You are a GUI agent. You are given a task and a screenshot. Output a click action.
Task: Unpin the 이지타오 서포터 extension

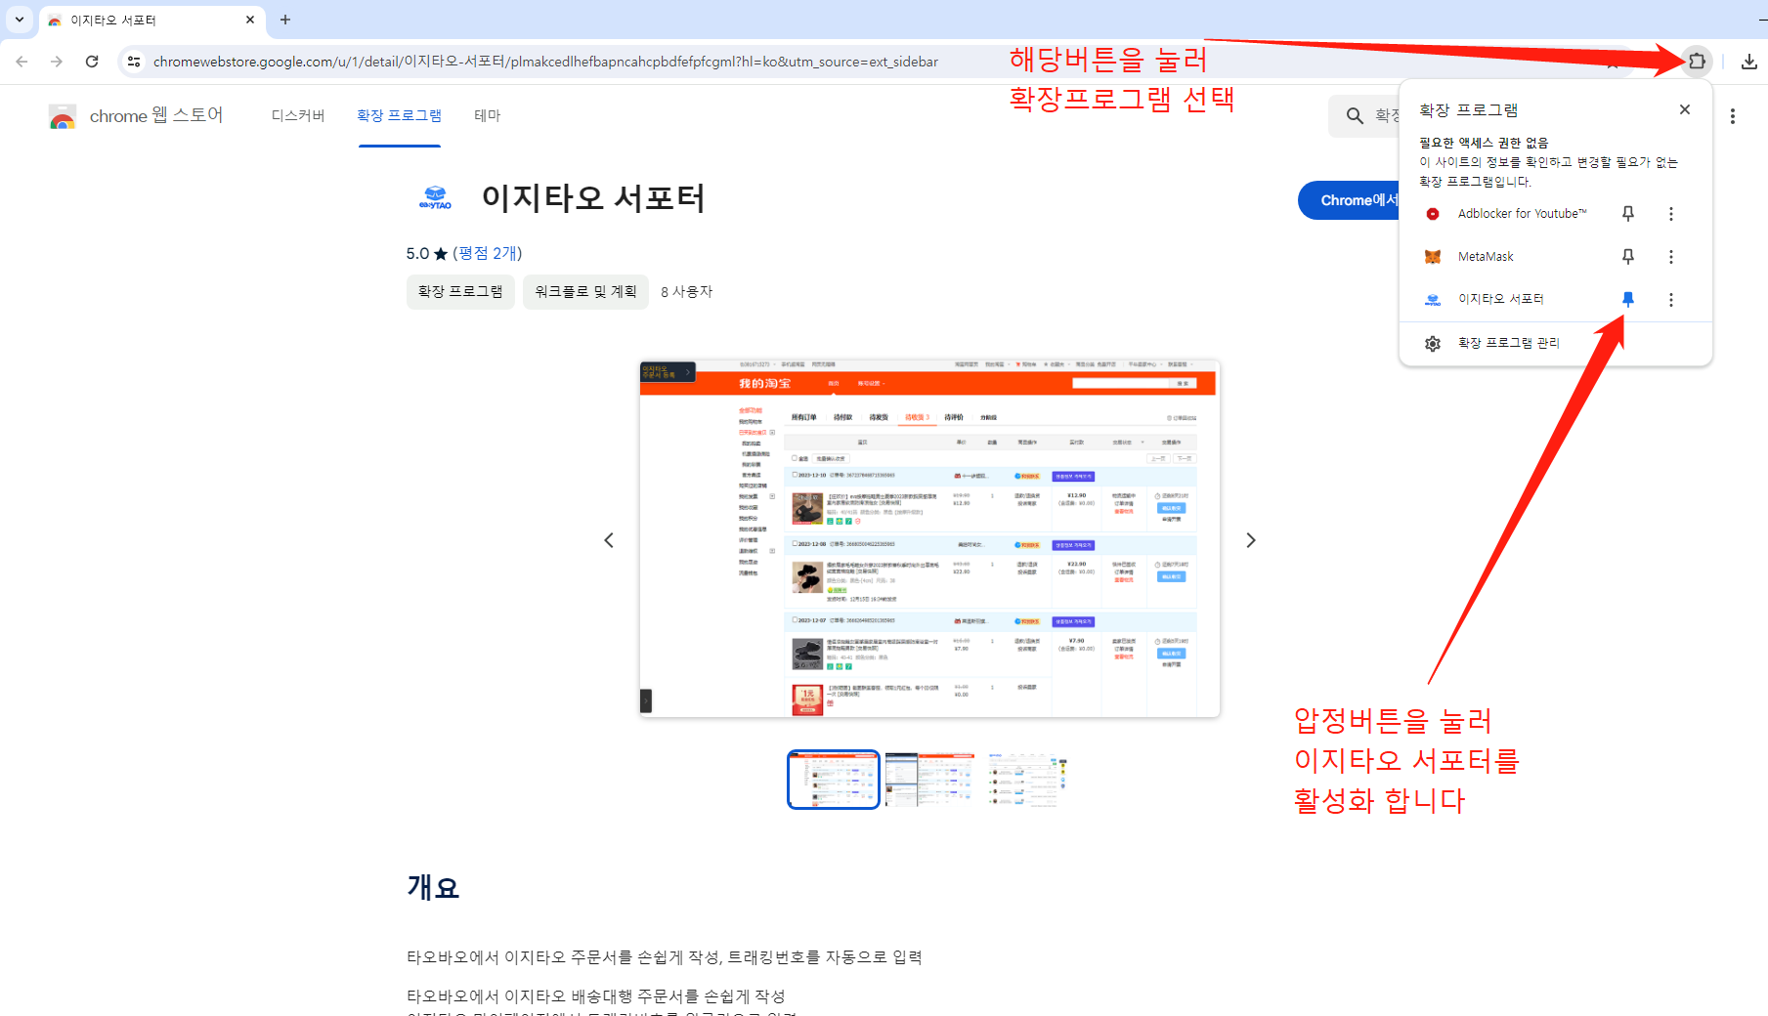1628,299
